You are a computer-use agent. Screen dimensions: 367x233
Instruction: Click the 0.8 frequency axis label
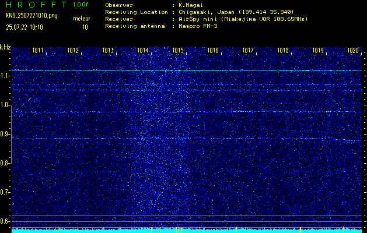pos(5,163)
